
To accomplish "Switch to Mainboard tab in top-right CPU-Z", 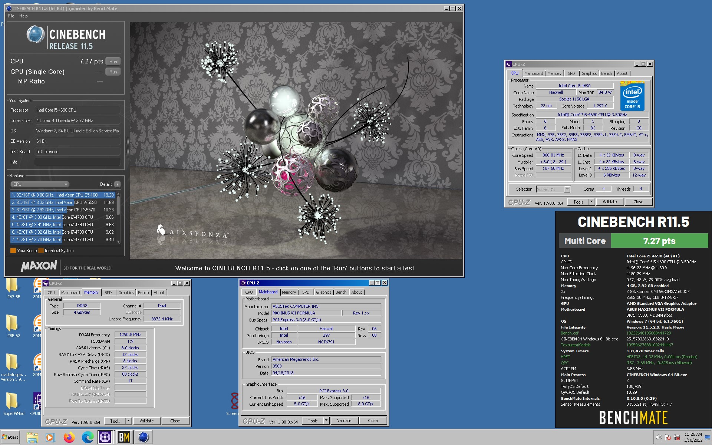I will pos(533,73).
